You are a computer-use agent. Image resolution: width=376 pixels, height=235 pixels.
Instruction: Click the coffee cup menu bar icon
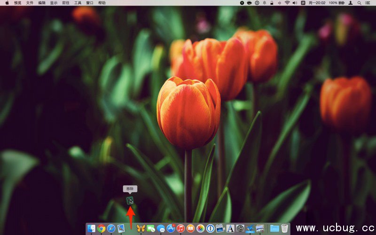[x=250, y=3]
